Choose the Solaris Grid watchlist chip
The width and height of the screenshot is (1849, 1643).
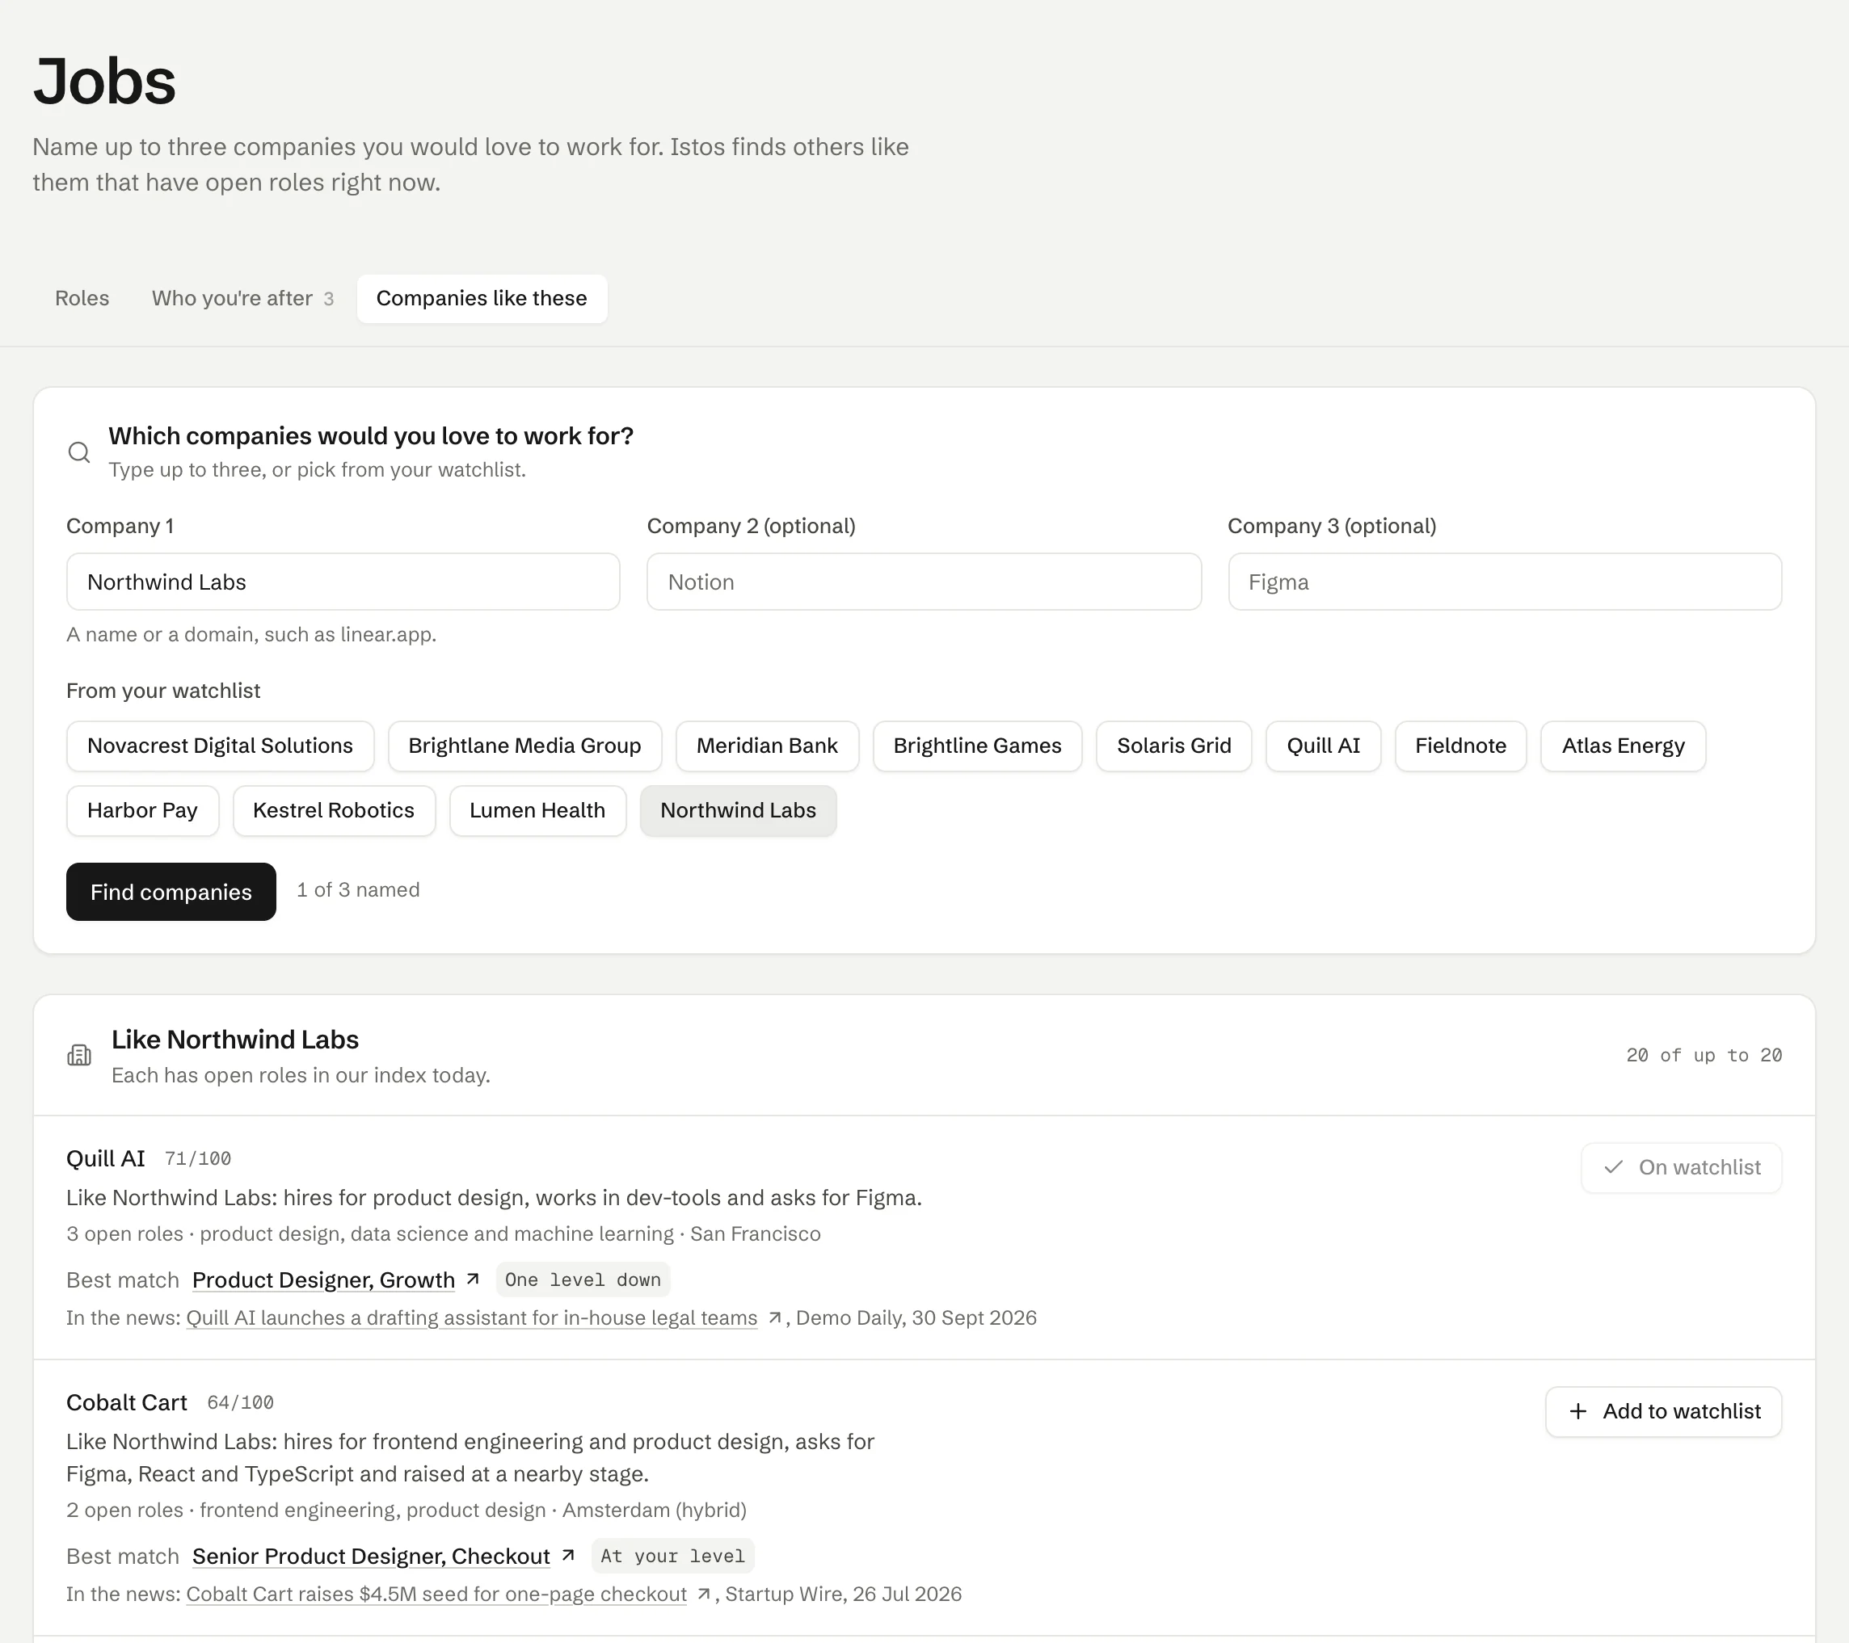point(1174,746)
